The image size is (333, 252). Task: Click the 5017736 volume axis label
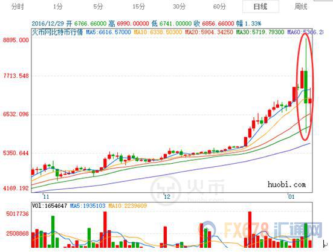[x=18, y=213]
